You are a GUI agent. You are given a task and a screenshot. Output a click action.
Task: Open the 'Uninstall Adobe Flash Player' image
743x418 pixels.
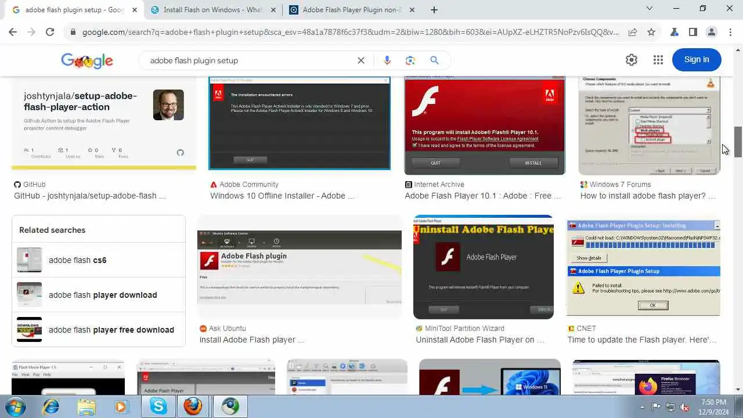[x=484, y=267]
